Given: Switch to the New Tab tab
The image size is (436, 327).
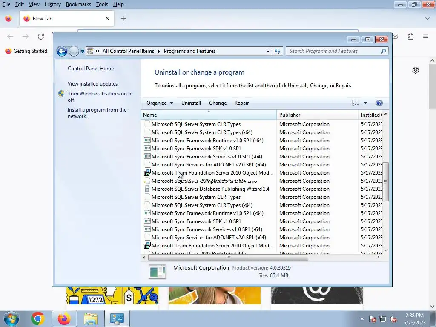Looking at the screenshot, I should [67, 19].
